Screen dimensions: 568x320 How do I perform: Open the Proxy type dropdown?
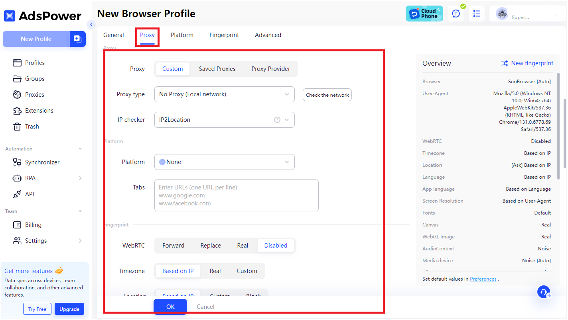224,94
